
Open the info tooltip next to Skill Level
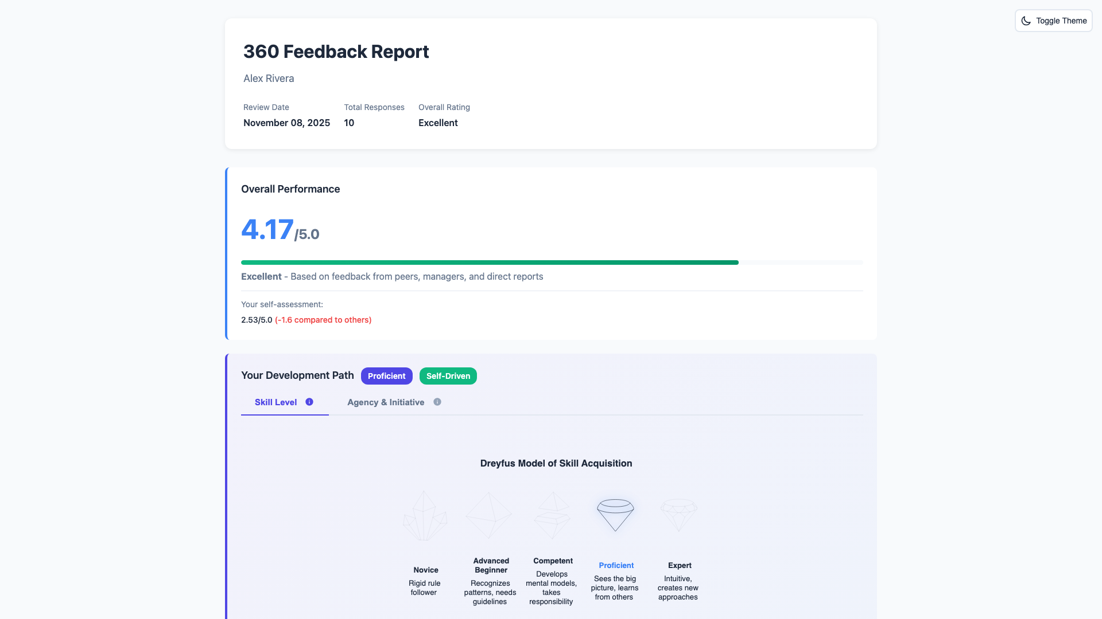pyautogui.click(x=309, y=402)
